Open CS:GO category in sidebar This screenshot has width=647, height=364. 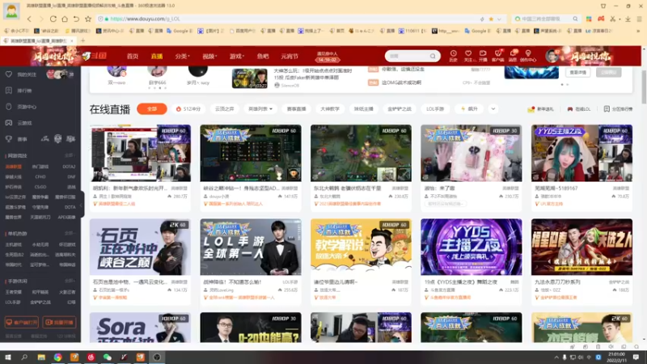[x=40, y=187]
